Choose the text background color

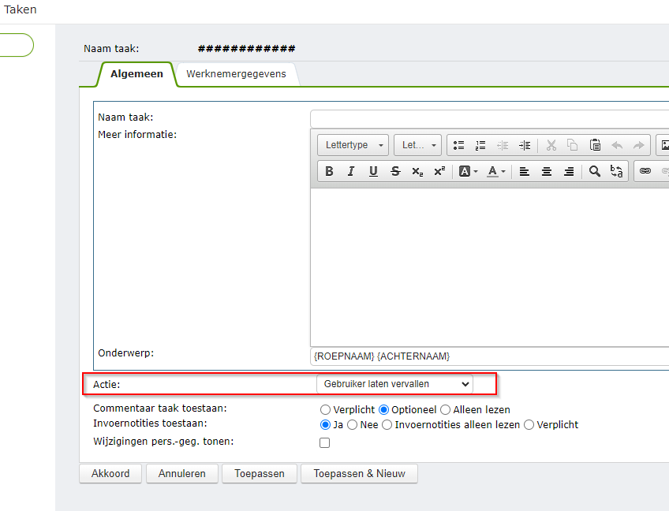click(x=468, y=171)
